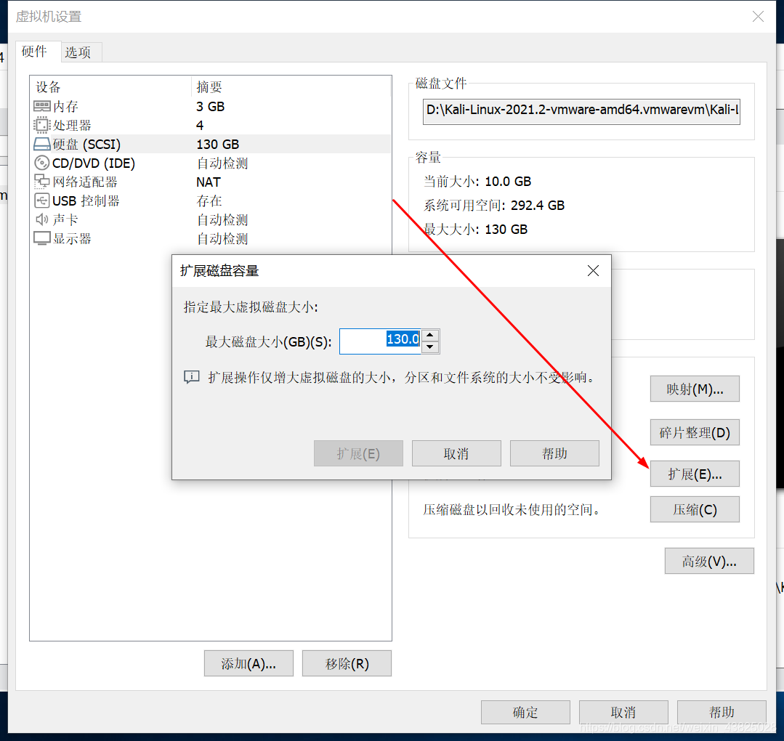Open 高级(V)... disk settings
The width and height of the screenshot is (784, 741).
(709, 561)
